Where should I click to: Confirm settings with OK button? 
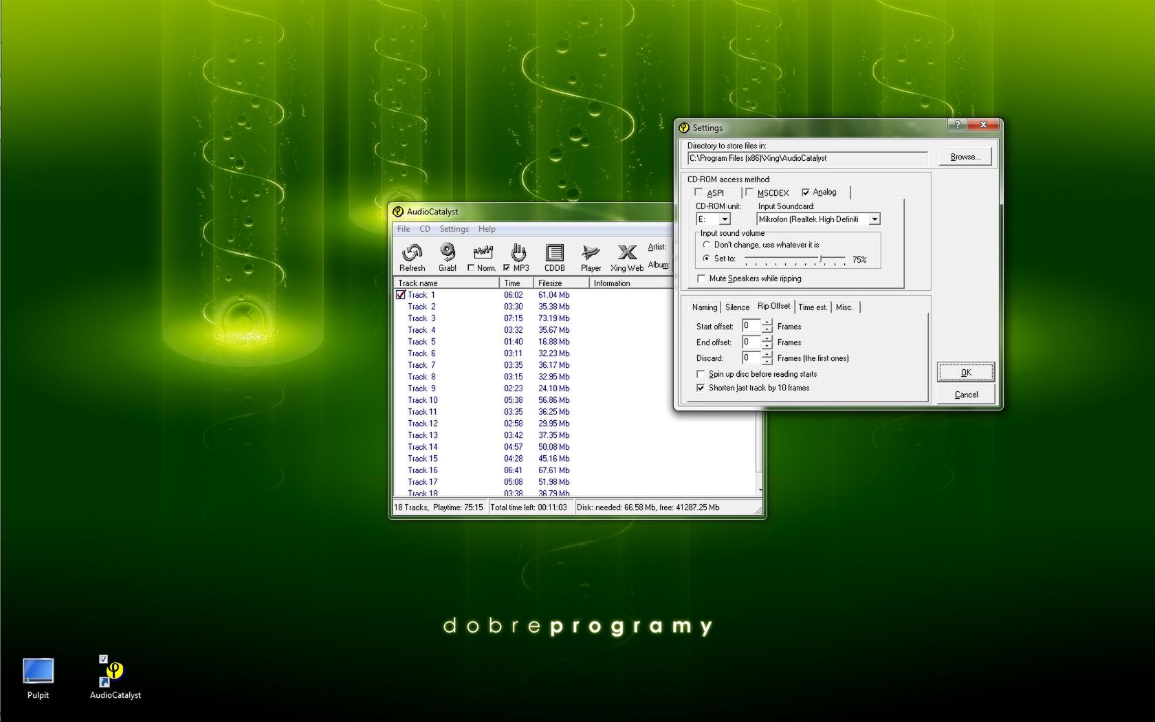pyautogui.click(x=966, y=373)
